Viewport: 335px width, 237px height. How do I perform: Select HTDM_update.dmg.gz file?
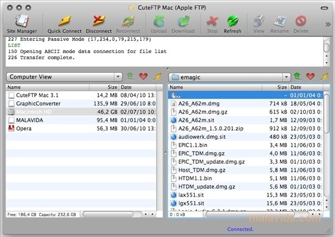tap(246, 187)
